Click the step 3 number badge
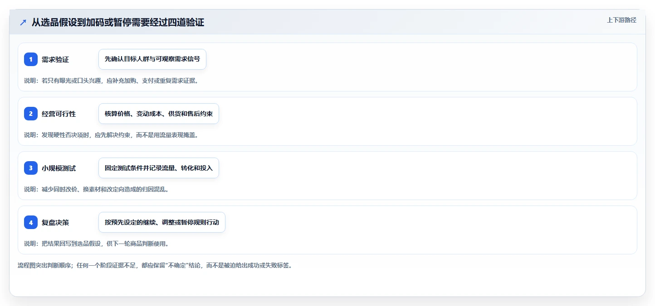This screenshot has height=306, width=655. click(31, 168)
